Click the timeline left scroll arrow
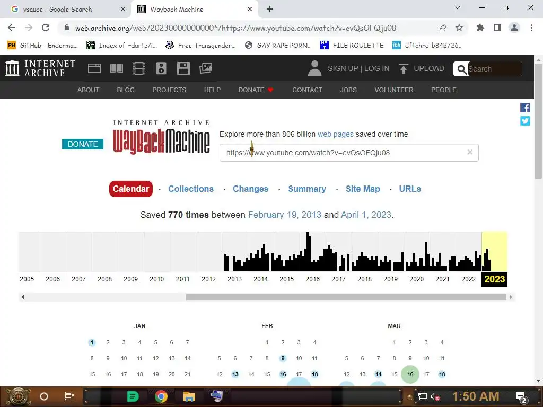This screenshot has width=543, height=407. (x=23, y=297)
